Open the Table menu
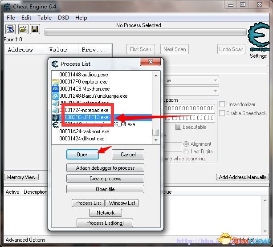 pos(45,18)
